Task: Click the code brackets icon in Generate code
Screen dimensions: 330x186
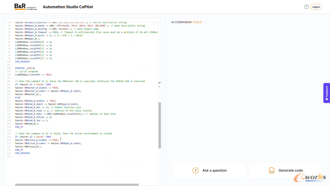Action: pos(272,170)
